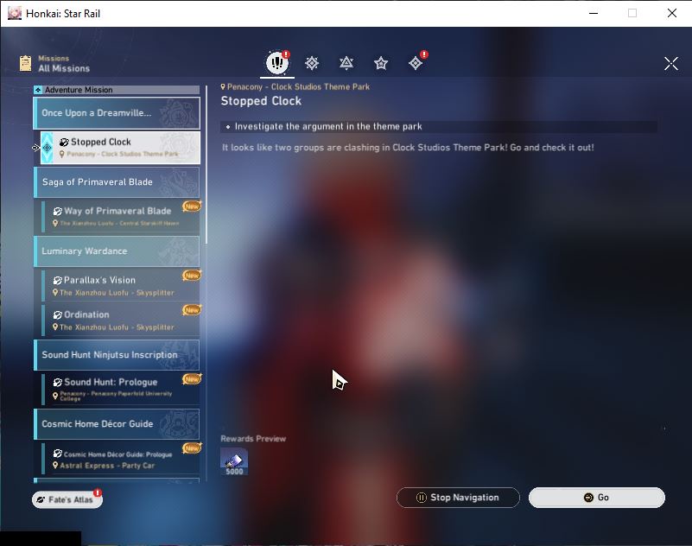
Task: Select the pentagon star mission category icon
Action: pyautogui.click(x=380, y=64)
